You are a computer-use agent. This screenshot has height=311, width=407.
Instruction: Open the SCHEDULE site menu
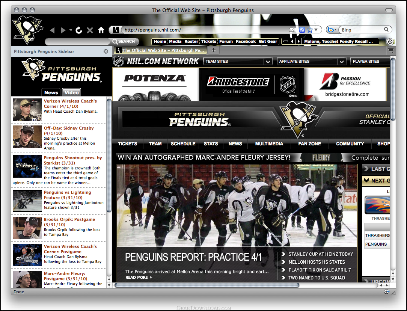tap(183, 144)
